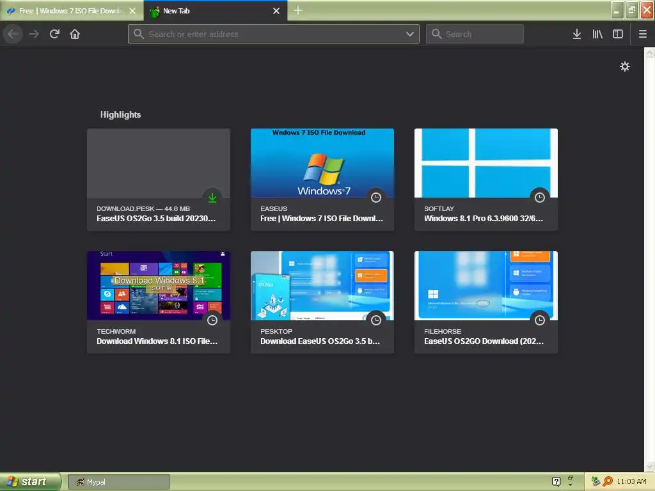Switch to the Windows 7 ISO File tab
Screen dimensions: 655x491
tap(72, 11)
